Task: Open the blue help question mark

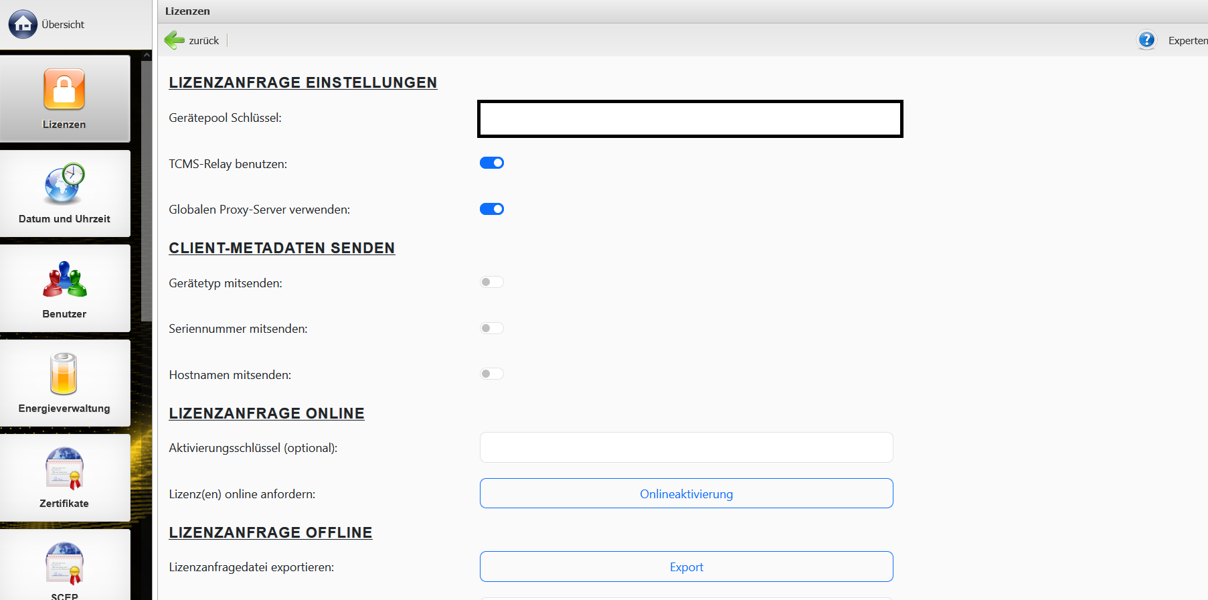Action: pyautogui.click(x=1146, y=40)
